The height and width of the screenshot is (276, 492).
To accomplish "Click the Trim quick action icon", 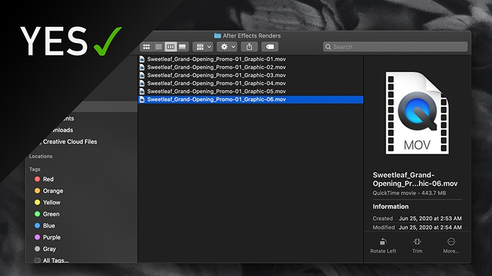I will 418,242.
